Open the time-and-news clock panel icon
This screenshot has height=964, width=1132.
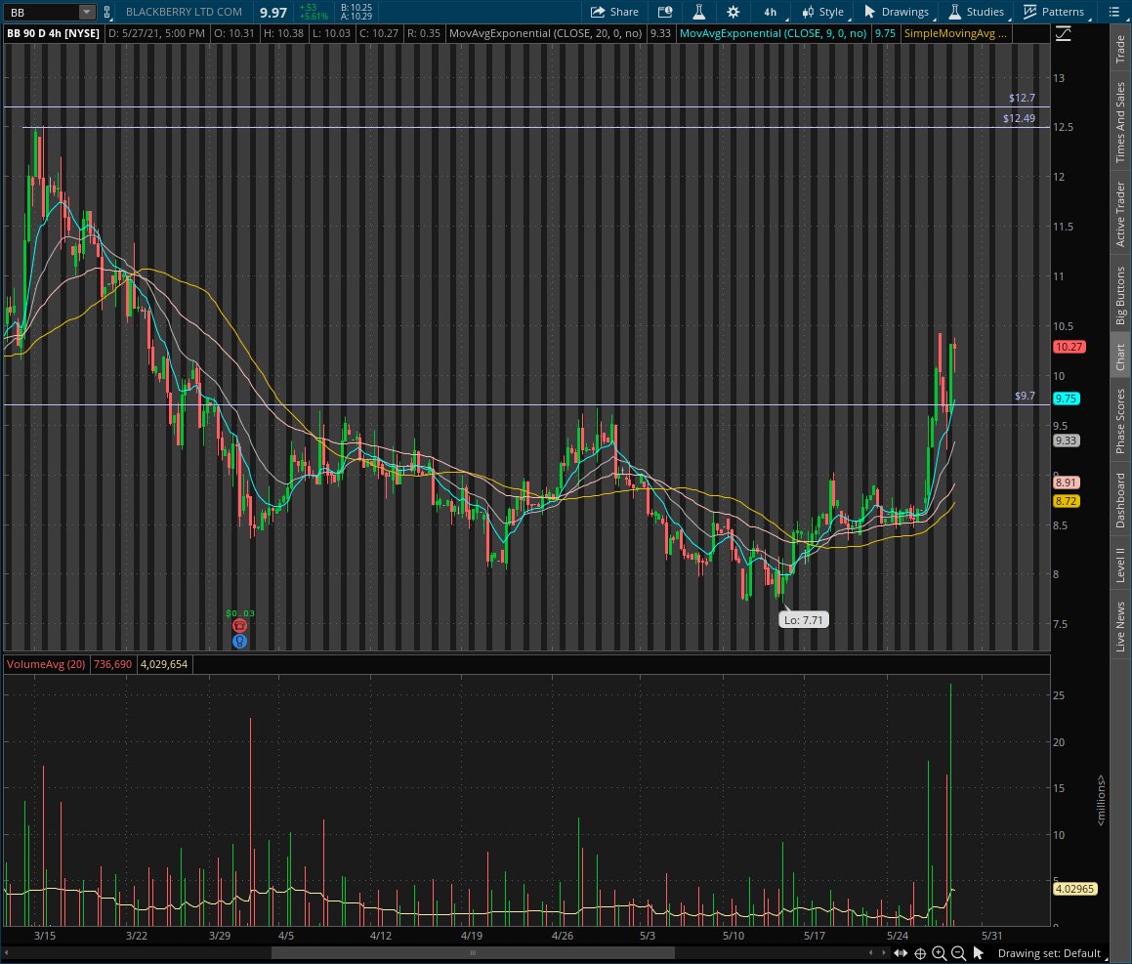pyautogui.click(x=665, y=12)
